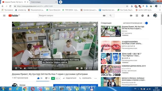Open Шопинг в Милане video title
162x91 pixels.
(x=134, y=79)
